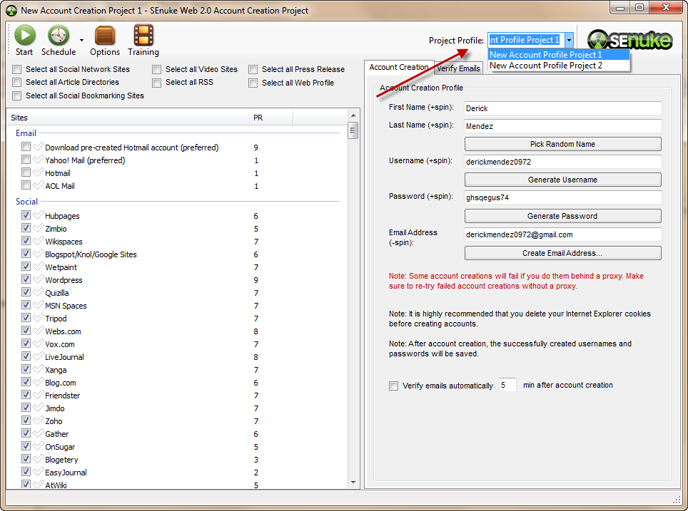Switch to the Verify Emails tab
The image size is (688, 511).
458,68
